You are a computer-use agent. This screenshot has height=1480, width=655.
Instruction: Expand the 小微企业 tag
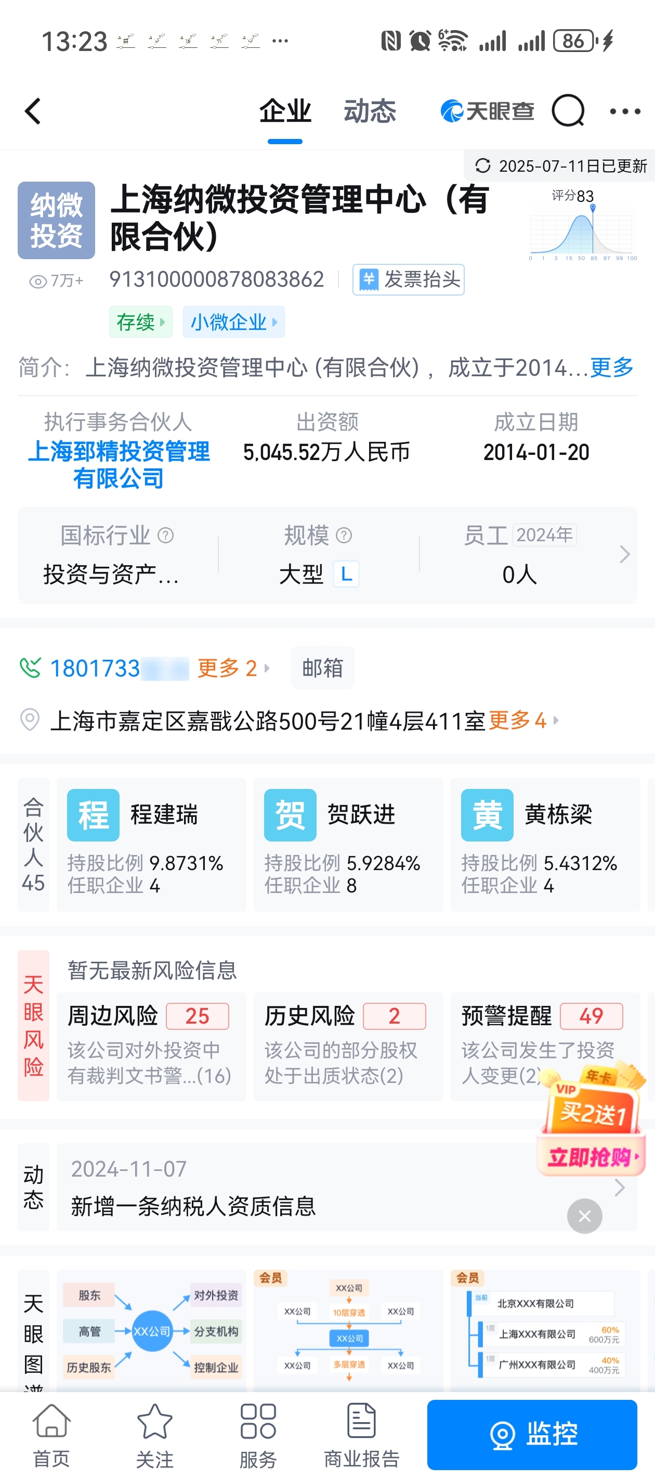tap(233, 322)
